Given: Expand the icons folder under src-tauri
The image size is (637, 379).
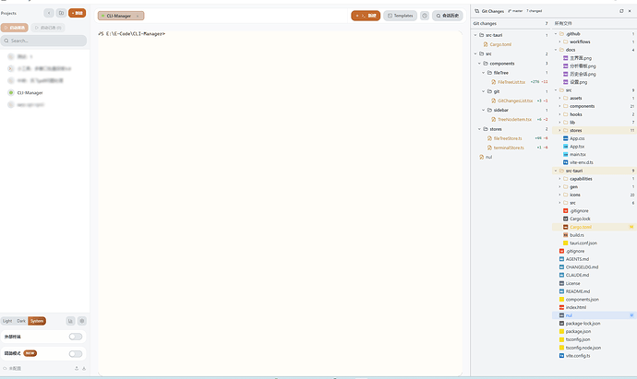Looking at the screenshot, I should click(x=559, y=195).
